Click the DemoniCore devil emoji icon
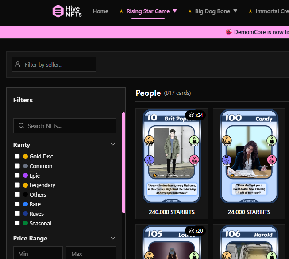289x259 pixels. pos(228,32)
